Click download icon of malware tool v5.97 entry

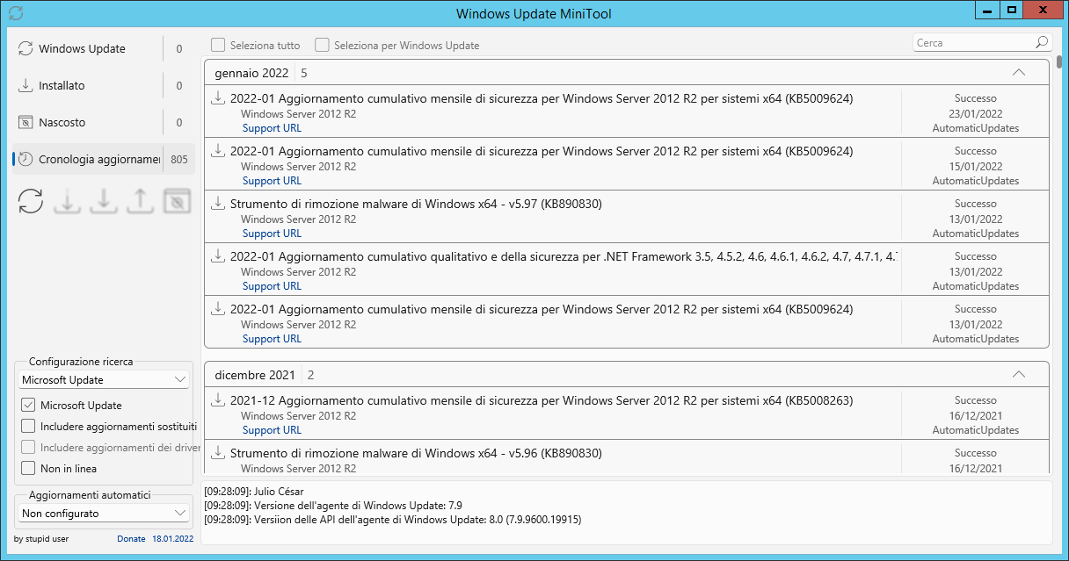pyautogui.click(x=218, y=204)
